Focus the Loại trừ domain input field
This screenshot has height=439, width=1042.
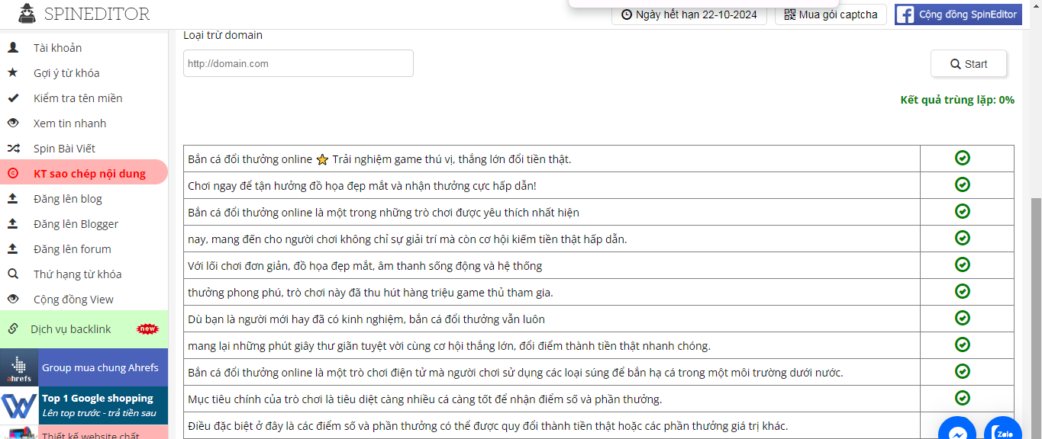pyautogui.click(x=298, y=63)
